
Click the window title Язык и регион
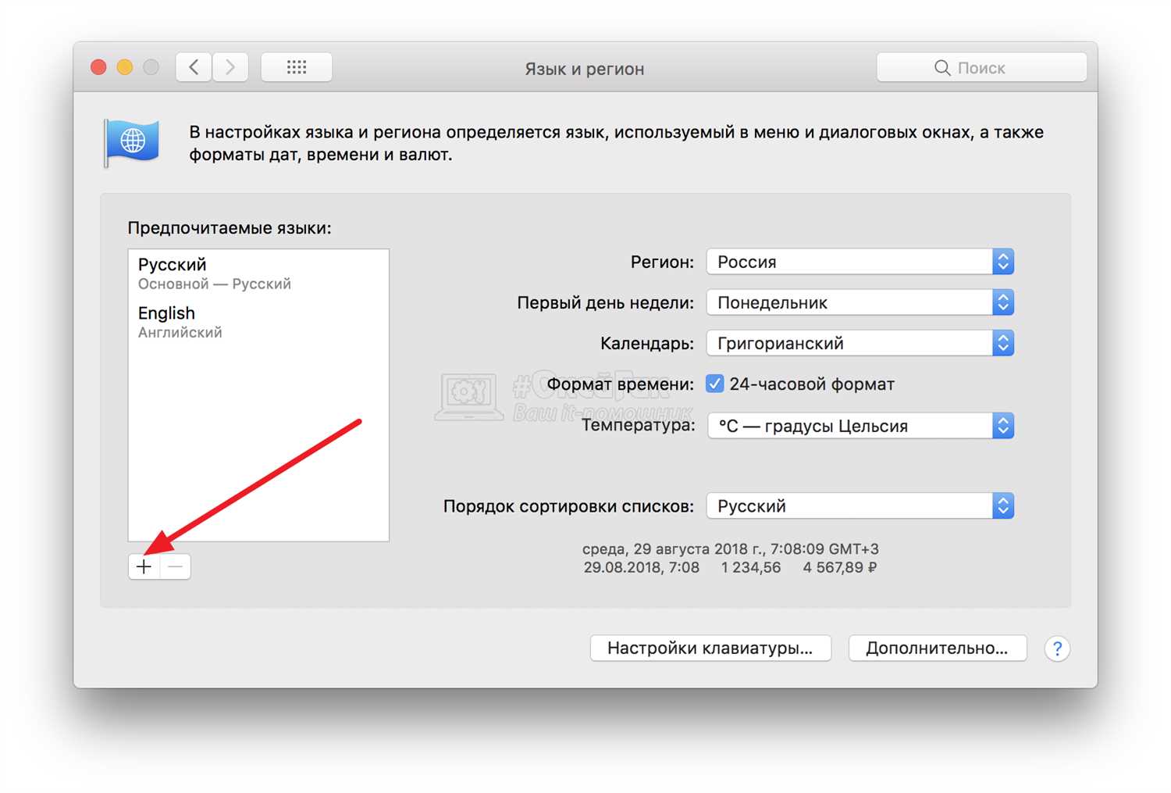[585, 69]
